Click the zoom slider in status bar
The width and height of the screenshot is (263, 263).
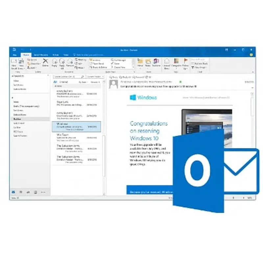(x=233, y=198)
